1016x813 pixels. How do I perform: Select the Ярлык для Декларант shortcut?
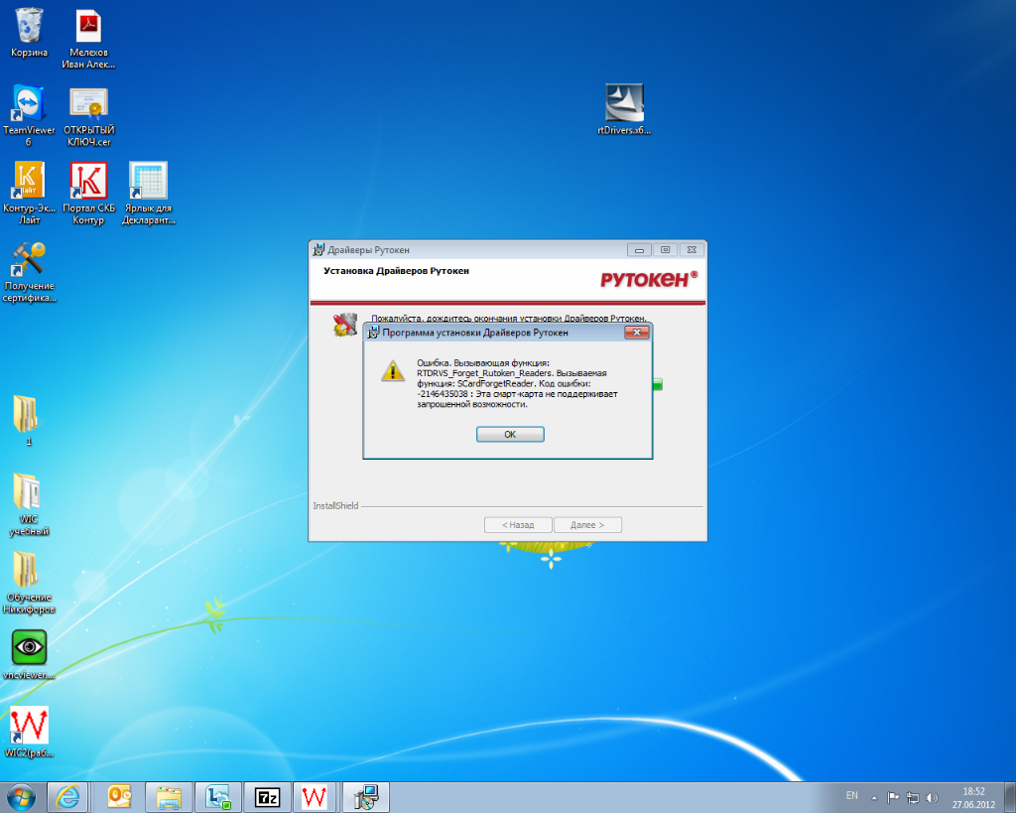coord(148,184)
